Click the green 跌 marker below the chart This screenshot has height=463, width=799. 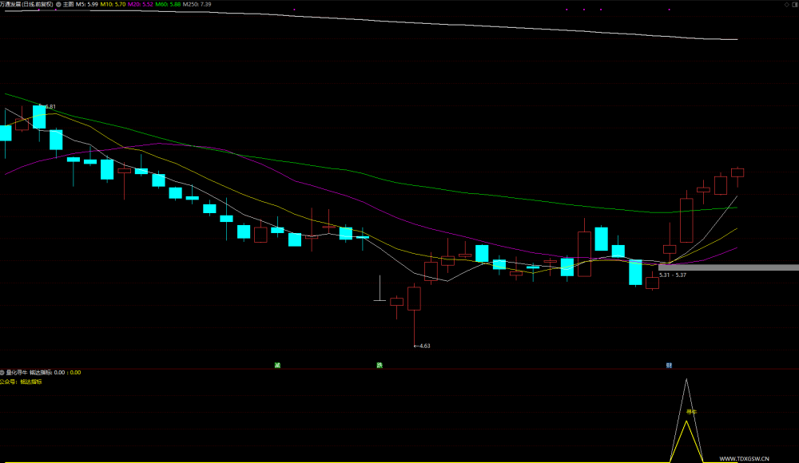[380, 365]
